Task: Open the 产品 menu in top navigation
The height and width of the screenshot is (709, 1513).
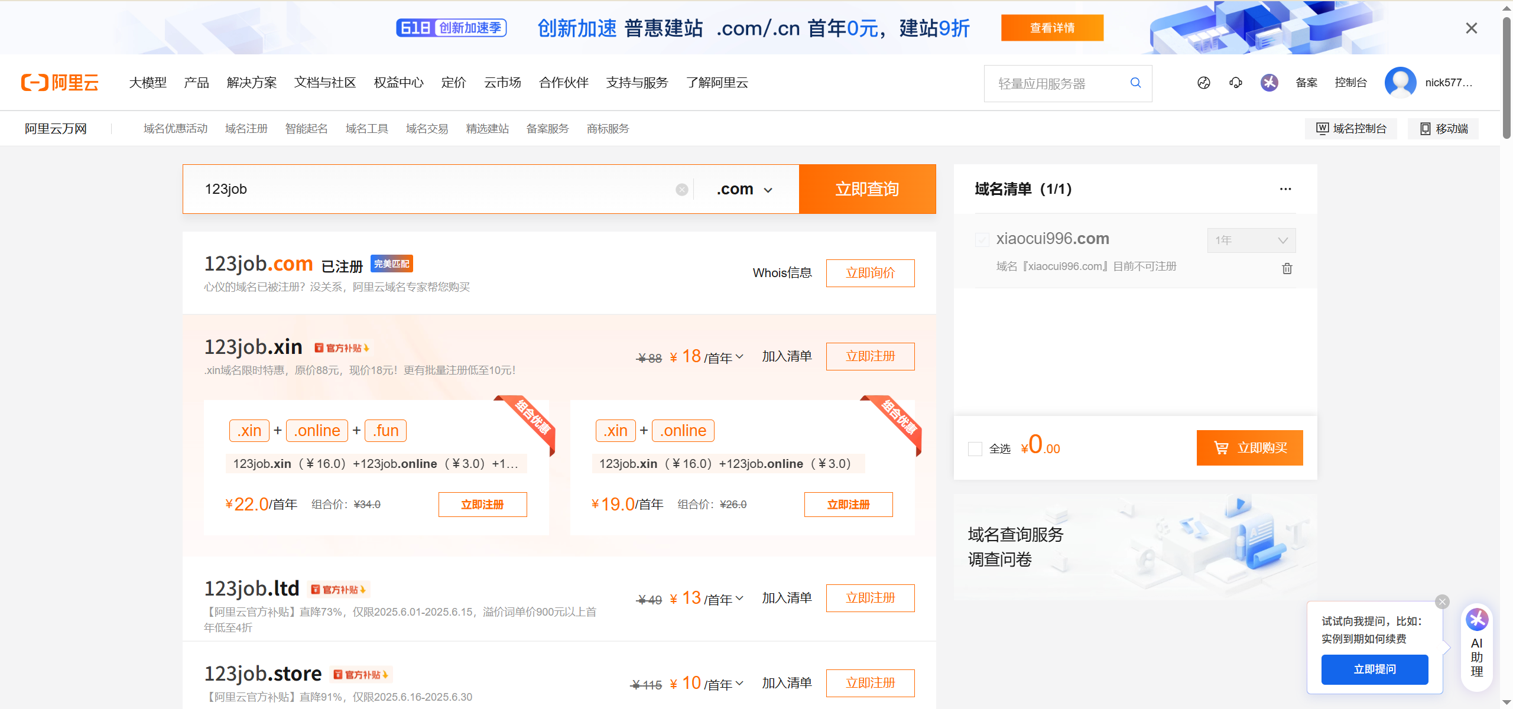Action: [196, 83]
